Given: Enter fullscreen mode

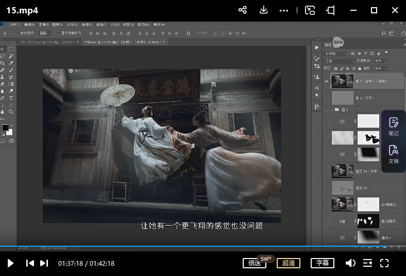Looking at the screenshot, I should [x=384, y=263].
